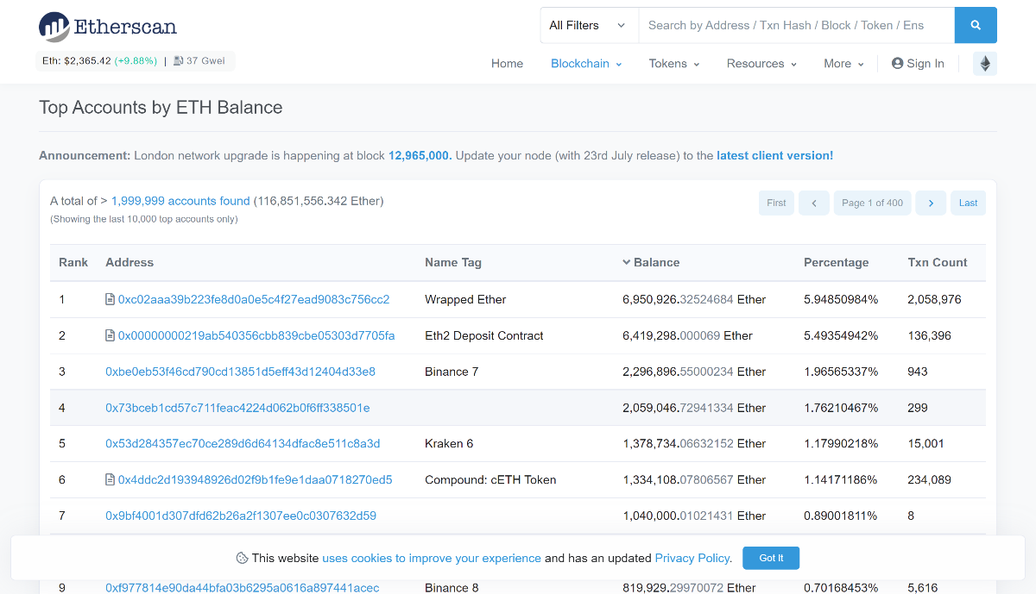Open Binance 7 address 0xbe0eb53f46cd
The height and width of the screenshot is (594, 1036).
(x=240, y=372)
